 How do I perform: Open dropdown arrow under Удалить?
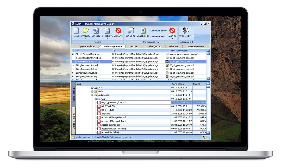(172, 38)
